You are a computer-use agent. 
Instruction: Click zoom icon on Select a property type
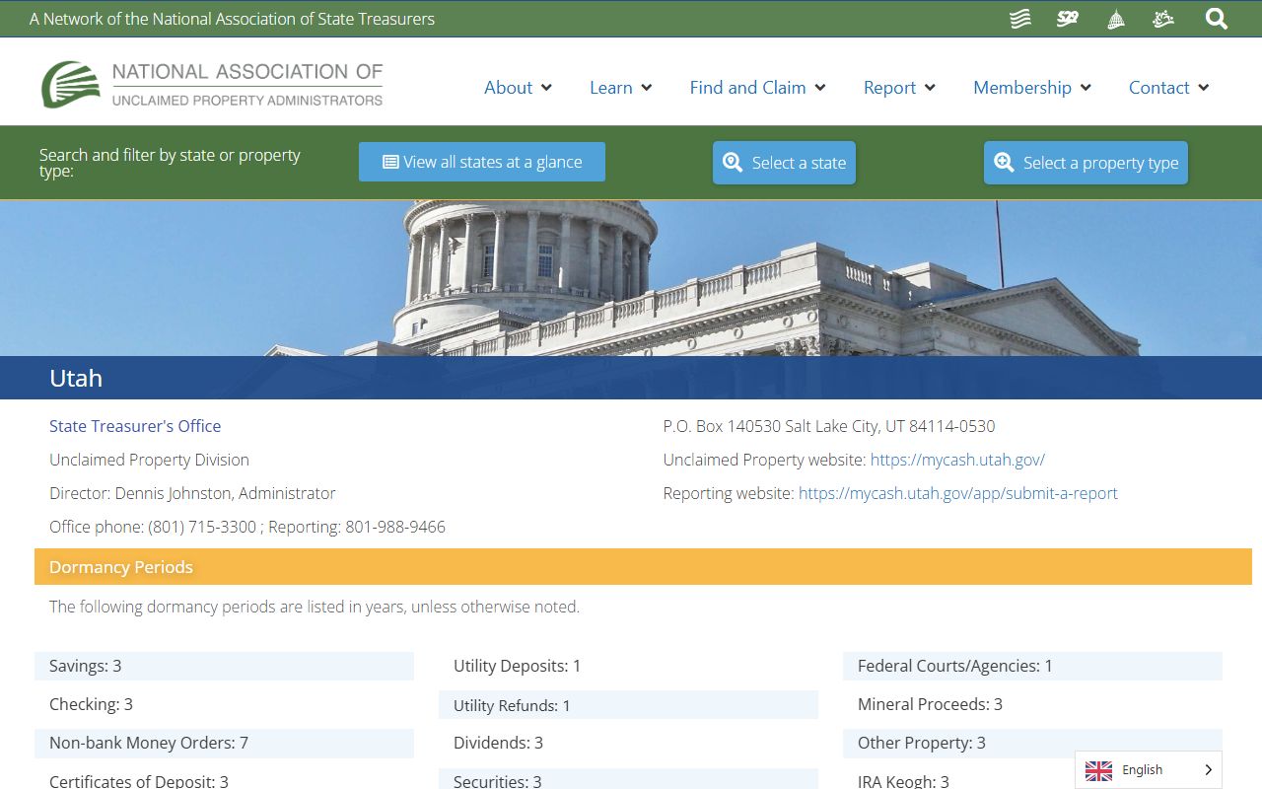[x=1004, y=163]
